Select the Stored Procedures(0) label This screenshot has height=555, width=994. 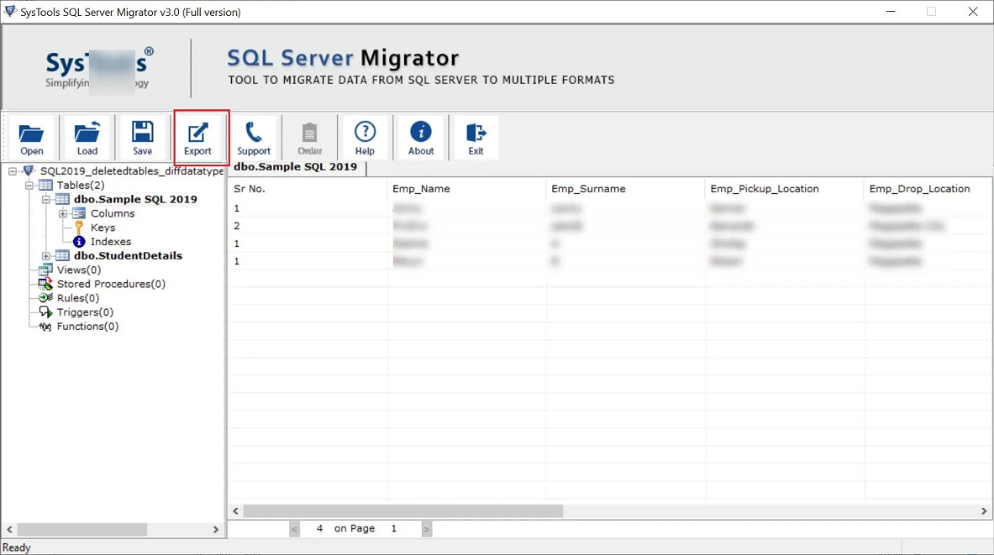click(111, 284)
